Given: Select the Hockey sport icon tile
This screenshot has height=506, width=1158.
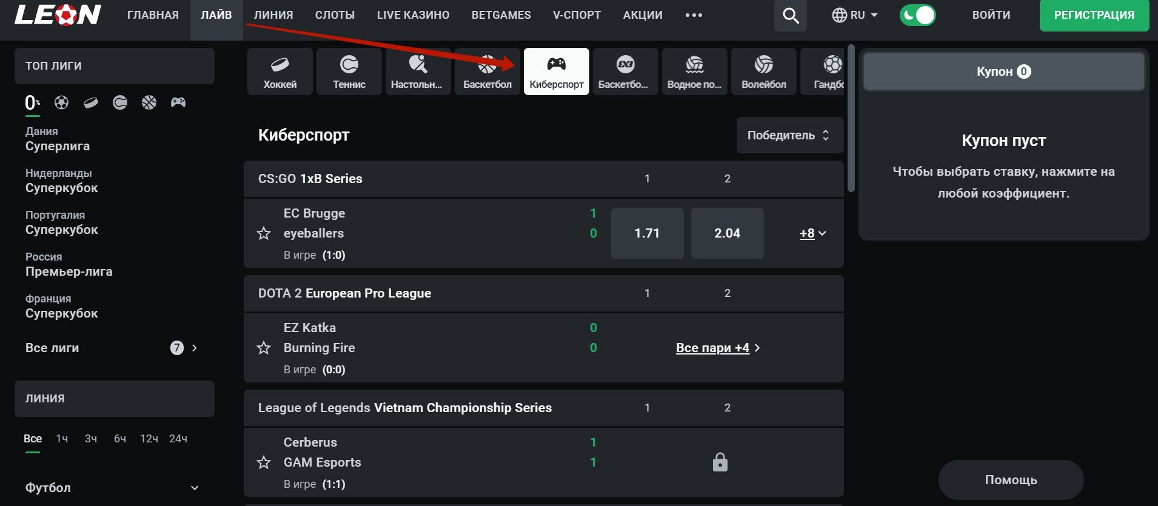Looking at the screenshot, I should (280, 72).
